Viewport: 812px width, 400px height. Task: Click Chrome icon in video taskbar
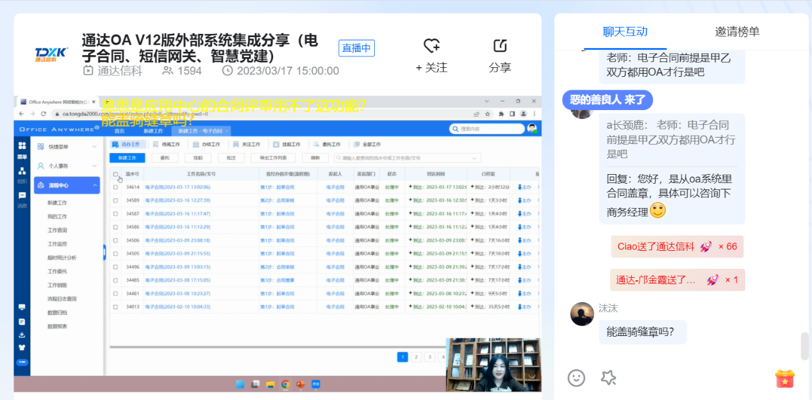285,384
